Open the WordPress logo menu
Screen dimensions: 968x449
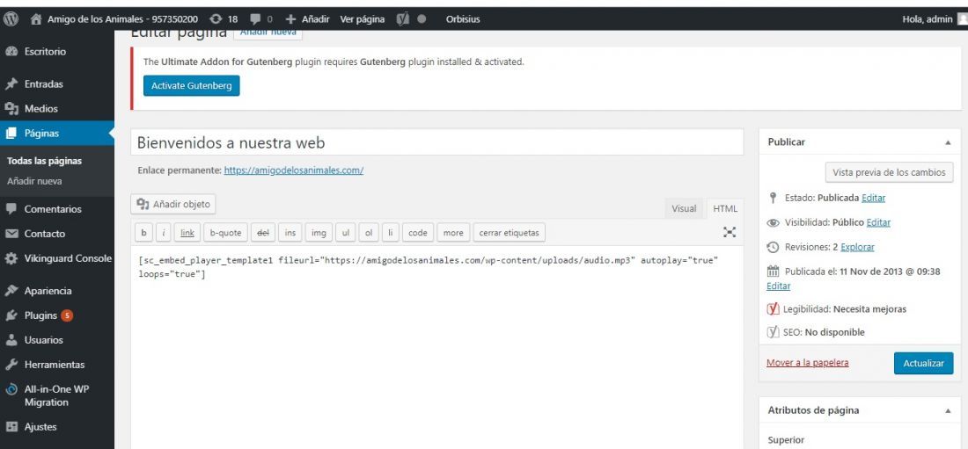11,19
